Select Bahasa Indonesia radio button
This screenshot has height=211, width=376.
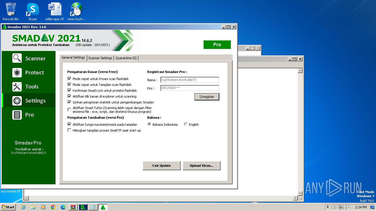149,125
